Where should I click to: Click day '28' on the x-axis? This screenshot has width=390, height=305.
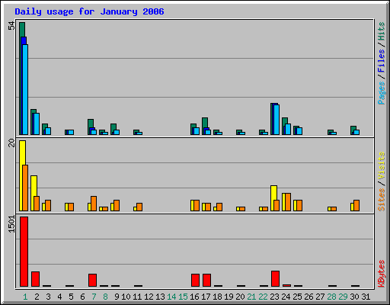click(331, 297)
